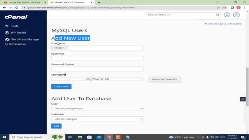Click the Create User button
This screenshot has width=249, height=140.
[61, 86]
